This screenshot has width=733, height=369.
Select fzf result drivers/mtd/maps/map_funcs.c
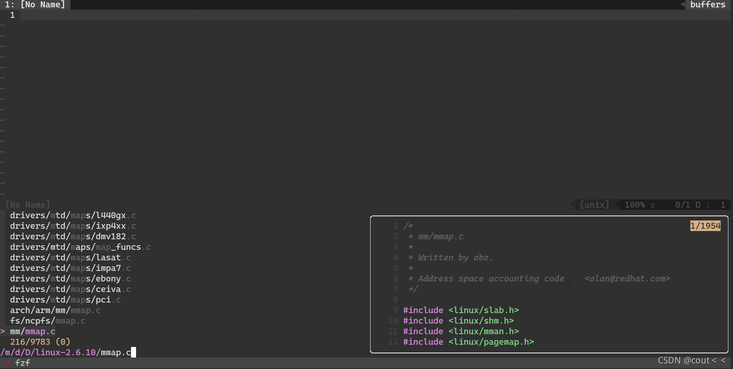[x=81, y=247]
